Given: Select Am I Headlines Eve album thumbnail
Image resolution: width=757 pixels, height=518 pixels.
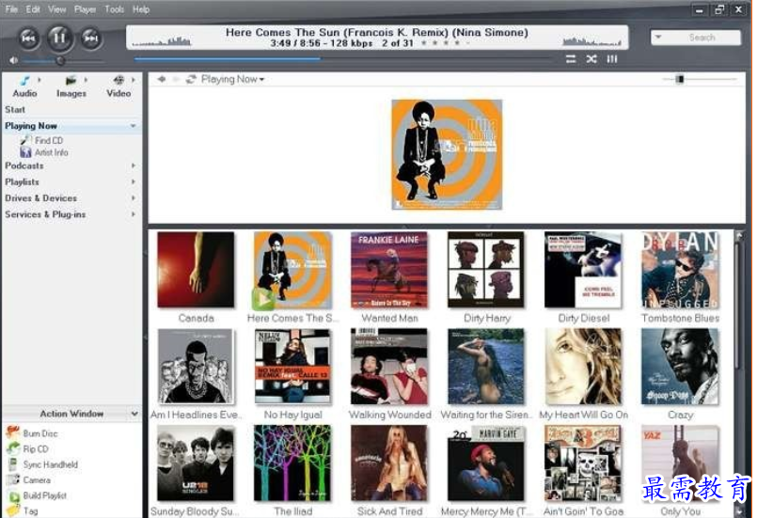Looking at the screenshot, I should coord(196,367).
